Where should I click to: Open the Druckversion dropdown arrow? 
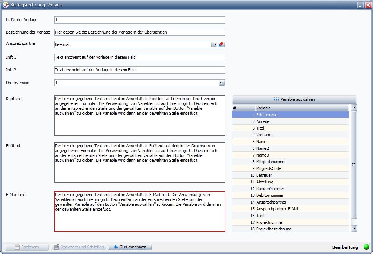click(222, 83)
